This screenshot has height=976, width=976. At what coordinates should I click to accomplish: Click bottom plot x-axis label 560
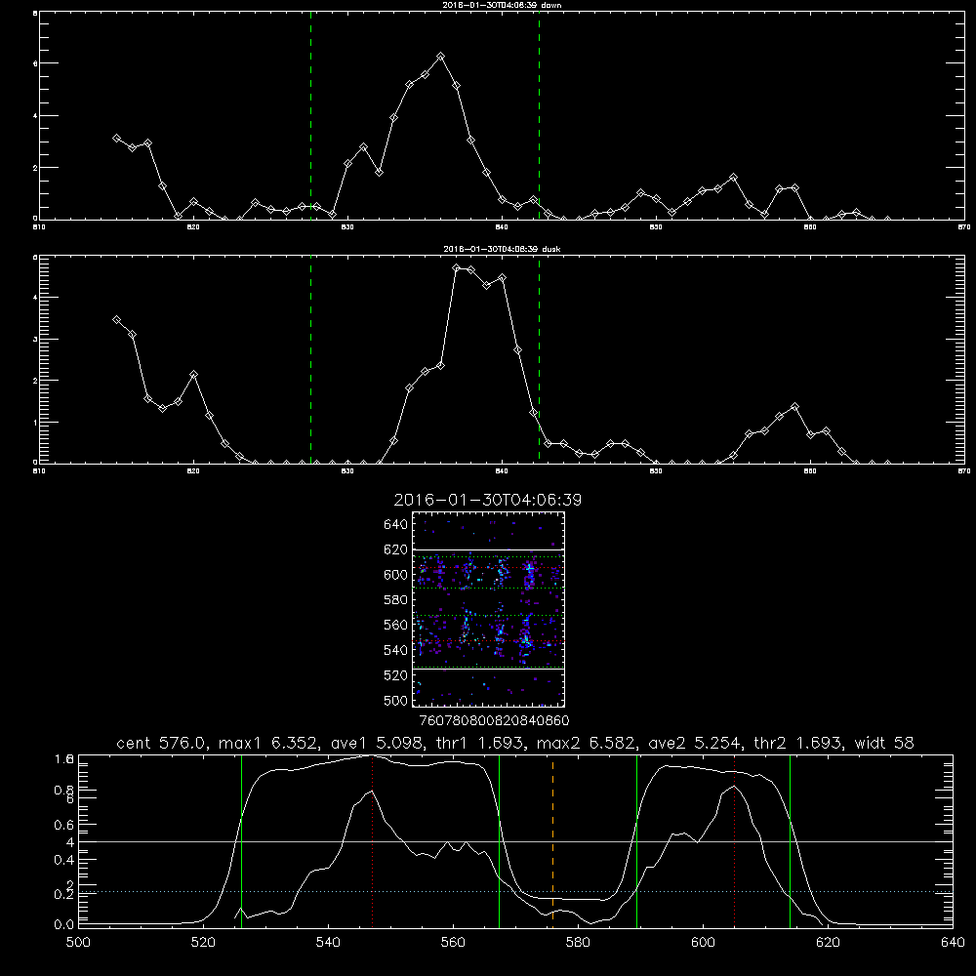tap(453, 943)
